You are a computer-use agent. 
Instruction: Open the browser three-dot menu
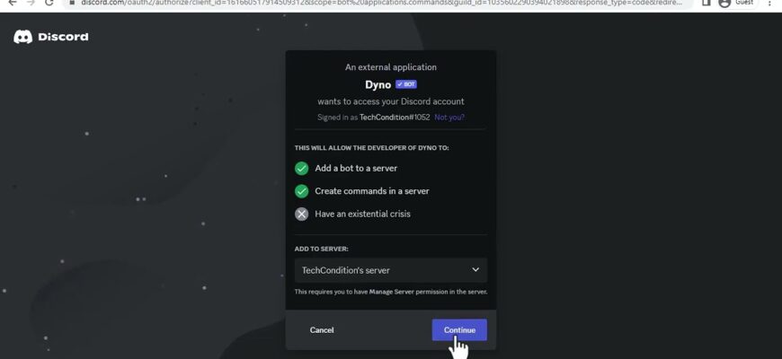(x=770, y=3)
